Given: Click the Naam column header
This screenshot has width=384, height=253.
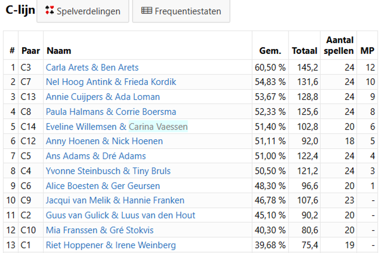Looking at the screenshot, I should click(59, 50).
